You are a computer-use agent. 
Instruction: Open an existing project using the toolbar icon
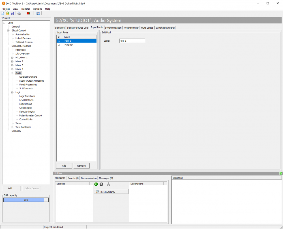[7, 13]
